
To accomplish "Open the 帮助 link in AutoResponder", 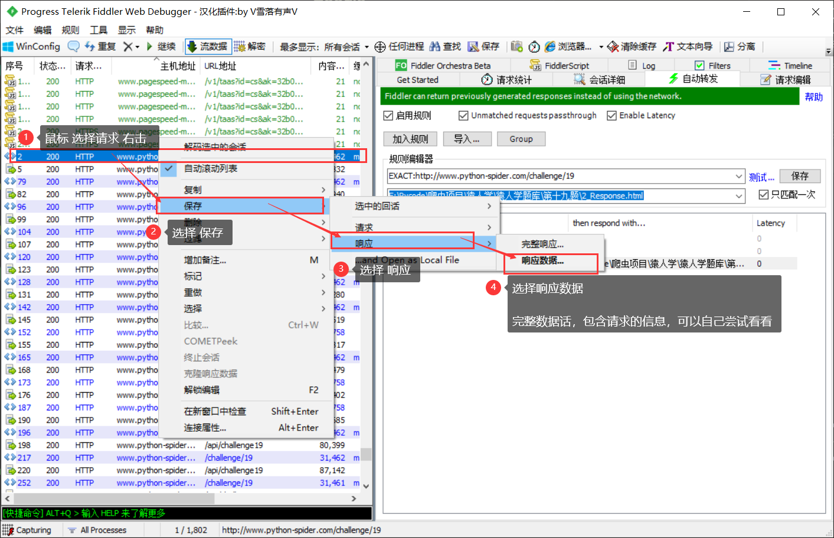I will click(813, 96).
